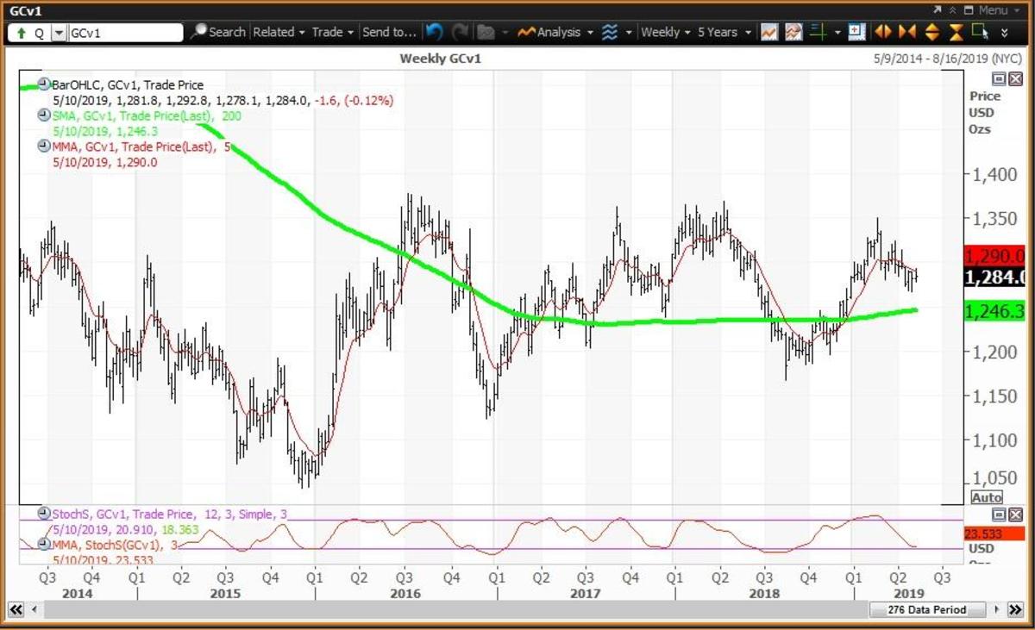Open the Analysis menu
Screen dimensions: 1035x630
coord(556,32)
